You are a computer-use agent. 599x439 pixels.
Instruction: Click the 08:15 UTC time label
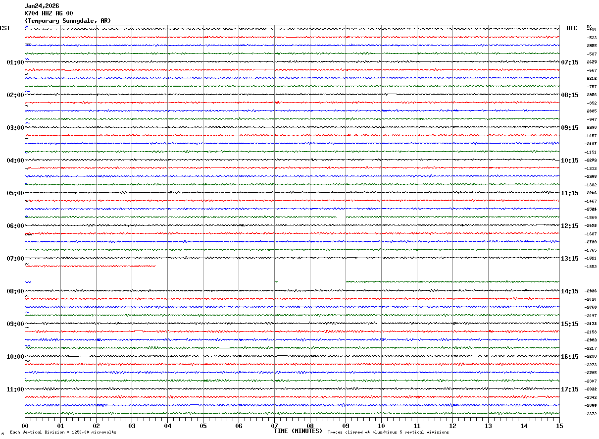click(x=570, y=95)
